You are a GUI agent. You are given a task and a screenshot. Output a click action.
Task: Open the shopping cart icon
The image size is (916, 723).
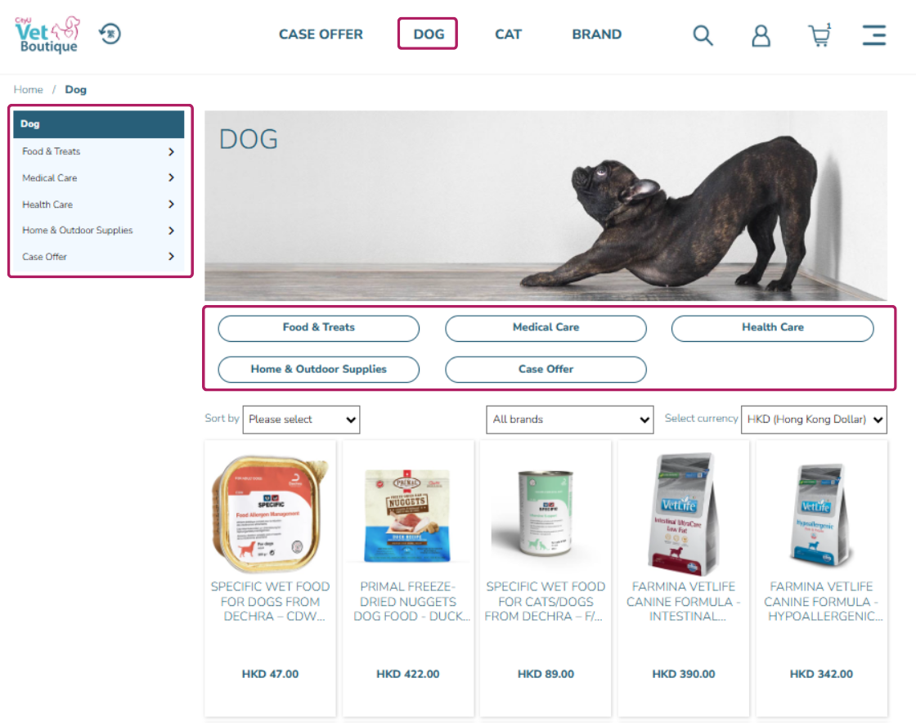(x=819, y=35)
